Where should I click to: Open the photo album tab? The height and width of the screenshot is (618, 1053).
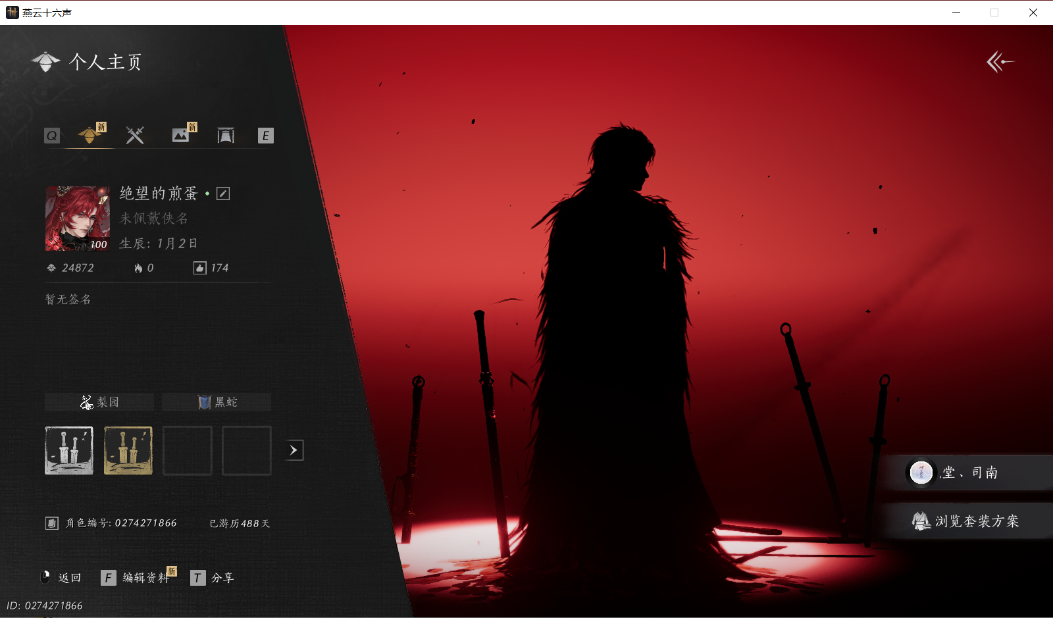(x=180, y=135)
